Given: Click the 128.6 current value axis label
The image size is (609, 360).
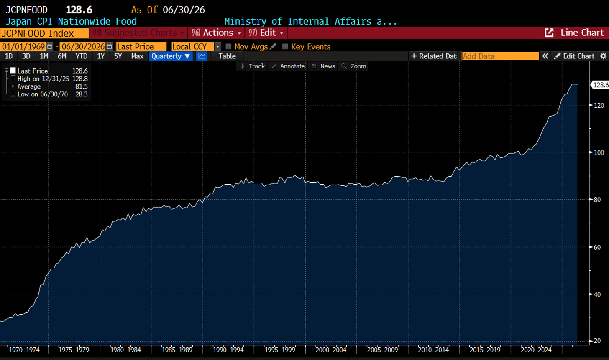Looking at the screenshot, I should tap(599, 85).
